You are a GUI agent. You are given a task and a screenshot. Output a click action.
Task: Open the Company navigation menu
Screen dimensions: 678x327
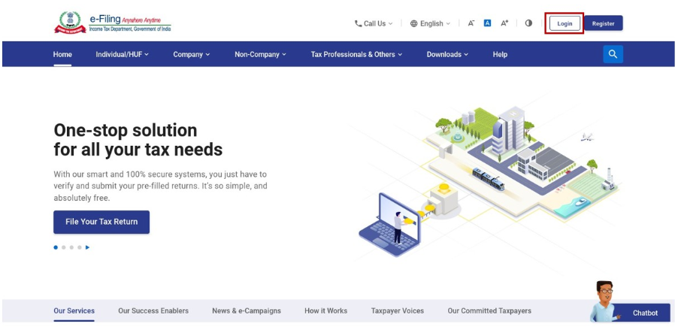pos(191,54)
